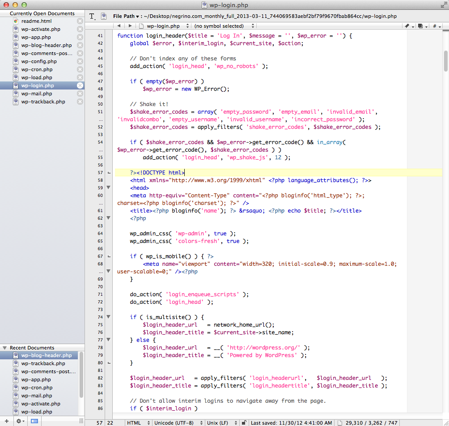The height and width of the screenshot is (426, 449).
Task: Open Unicode (UTF-8) encoding popup
Action: click(178, 422)
